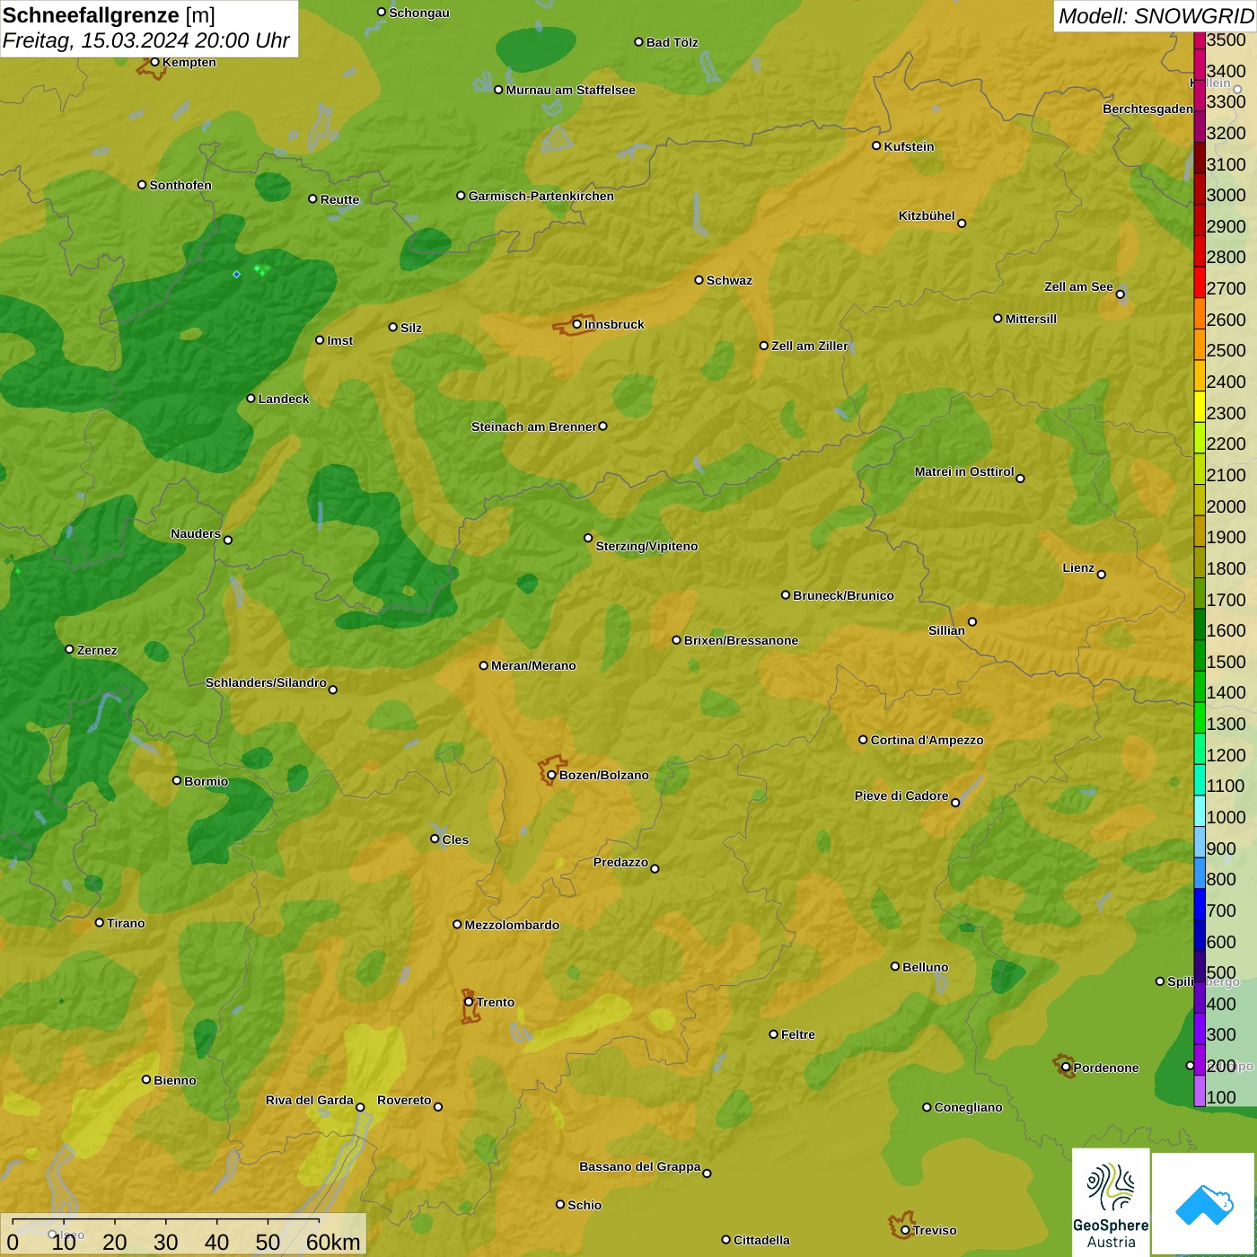Click the Zell am See label
Screen dimensions: 1257x1257
pyautogui.click(x=1078, y=286)
